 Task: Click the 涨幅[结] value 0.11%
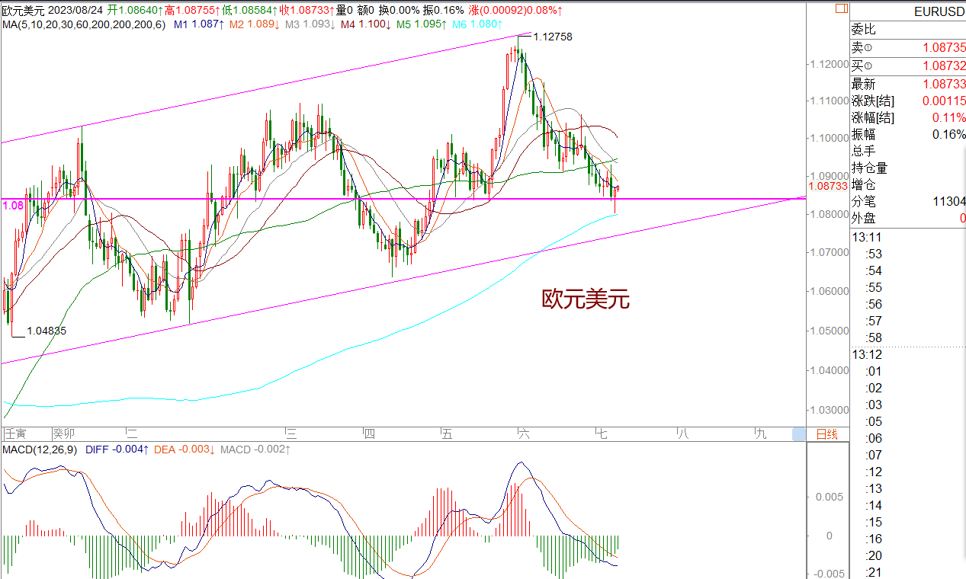pyautogui.click(x=949, y=118)
